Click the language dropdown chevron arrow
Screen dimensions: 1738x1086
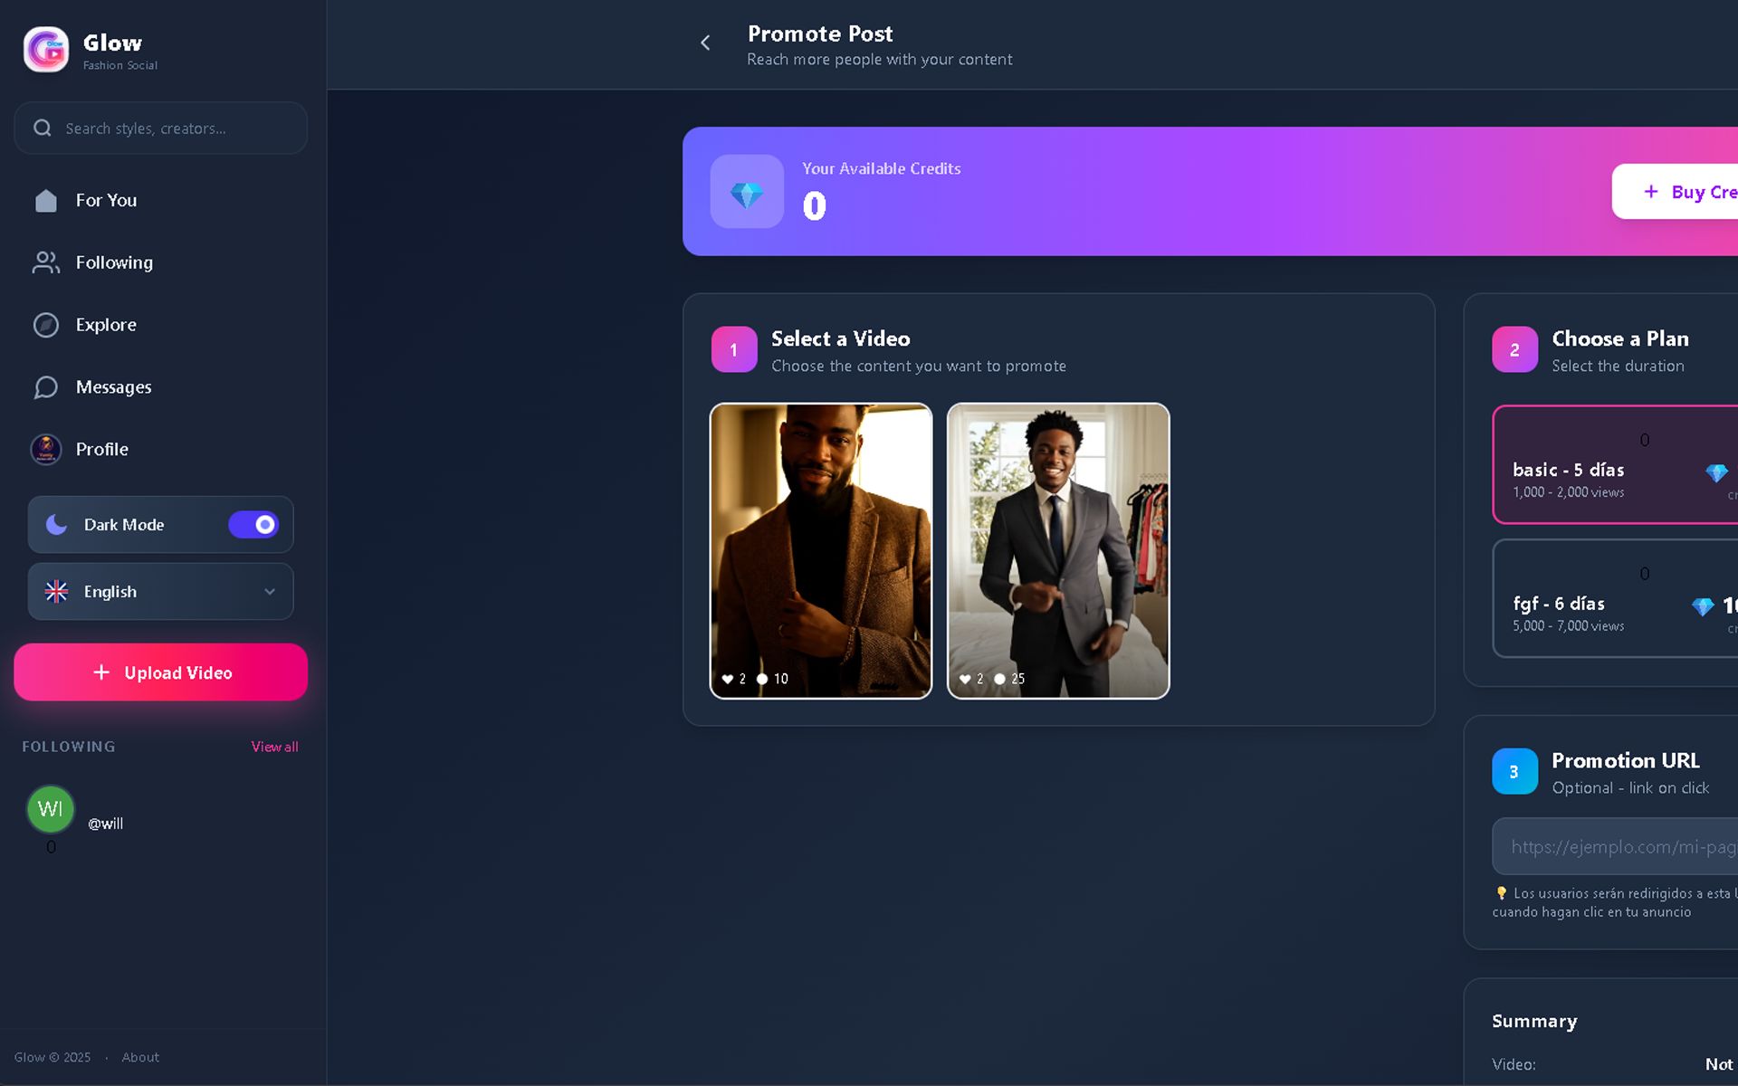270,592
